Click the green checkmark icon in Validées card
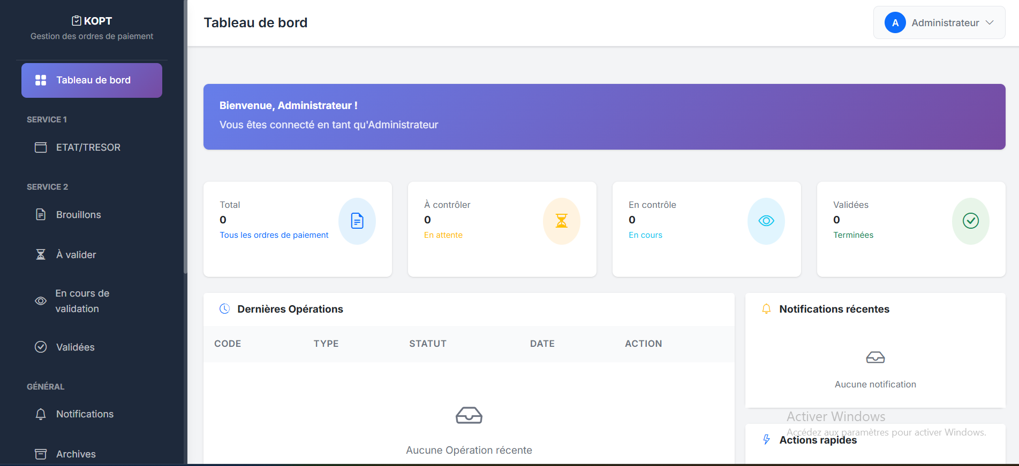Image resolution: width=1019 pixels, height=466 pixels. coord(970,221)
